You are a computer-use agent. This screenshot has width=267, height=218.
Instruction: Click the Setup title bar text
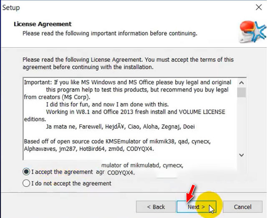coord(11,8)
